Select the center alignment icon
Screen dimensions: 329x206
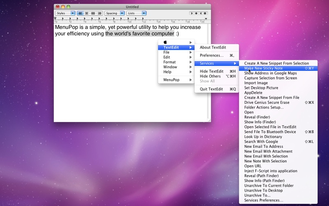point(86,13)
